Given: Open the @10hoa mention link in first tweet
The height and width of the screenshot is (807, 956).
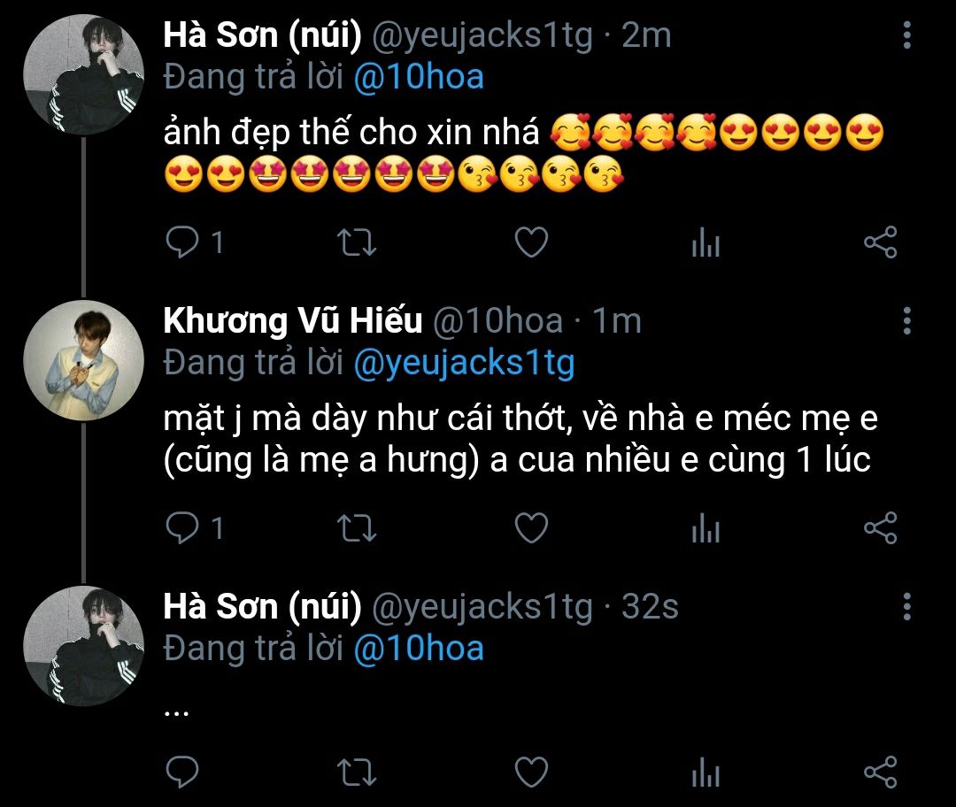Looking at the screenshot, I should click(419, 77).
